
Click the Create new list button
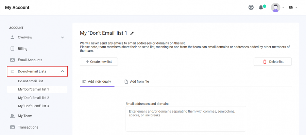pyautogui.click(x=99, y=62)
